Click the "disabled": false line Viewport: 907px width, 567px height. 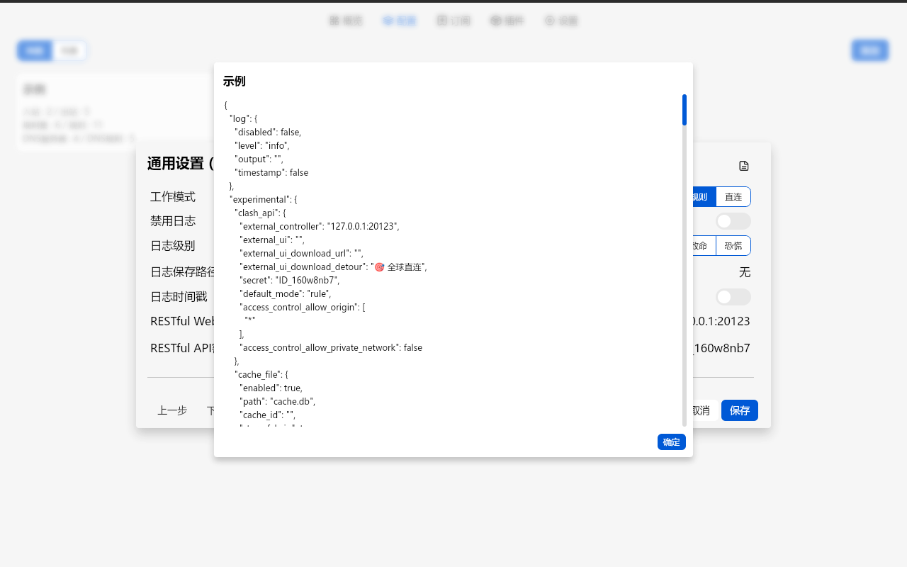point(268,132)
